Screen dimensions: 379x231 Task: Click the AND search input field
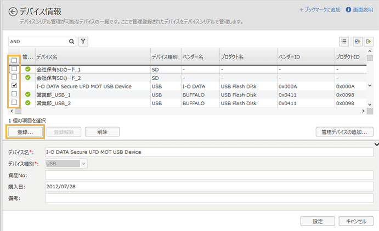point(38,42)
